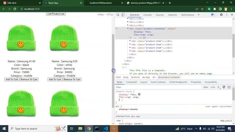This screenshot has width=235, height=132.
Task: Open the Event Listeners pane
Action: pos(158,82)
